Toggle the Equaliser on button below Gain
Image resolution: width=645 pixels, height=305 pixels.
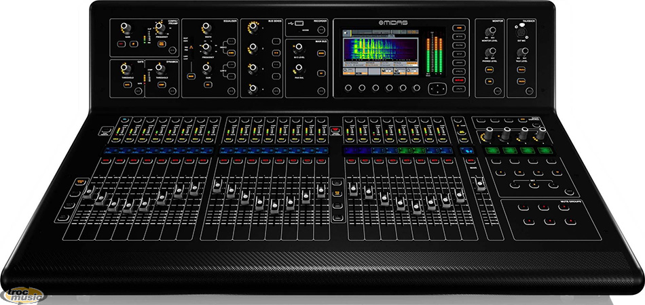(x=207, y=85)
